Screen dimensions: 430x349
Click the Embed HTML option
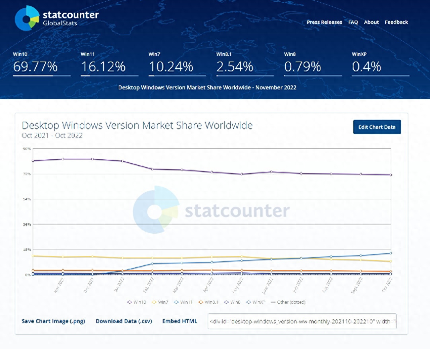tap(180, 321)
